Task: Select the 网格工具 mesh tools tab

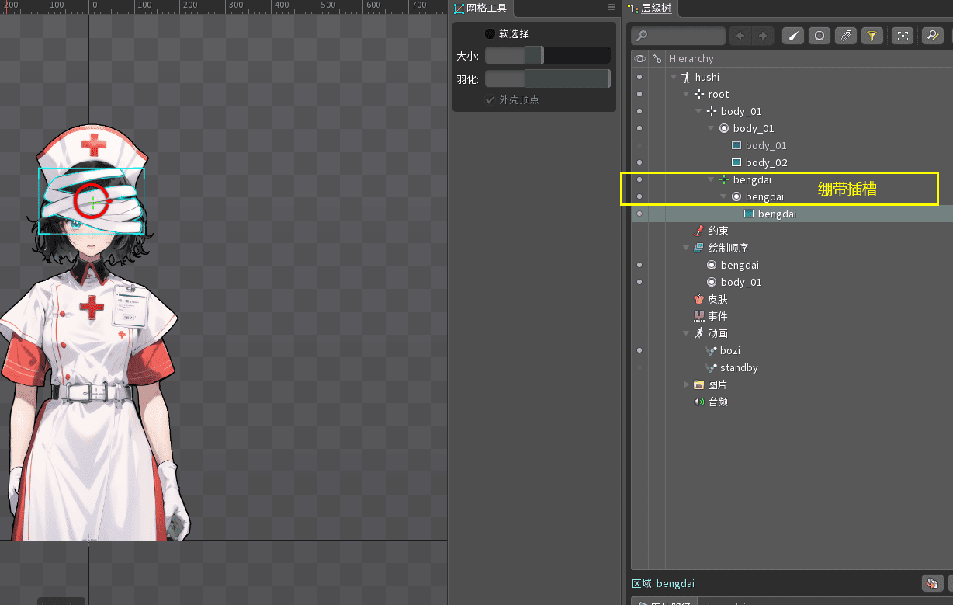Action: (480, 9)
